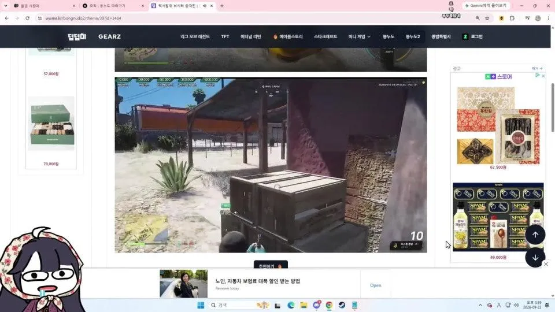
Task: Open the yellow extension icon in toolbar
Action: click(x=501, y=18)
